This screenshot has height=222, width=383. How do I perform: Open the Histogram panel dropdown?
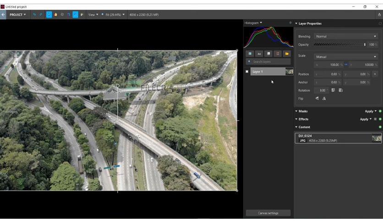pos(253,23)
